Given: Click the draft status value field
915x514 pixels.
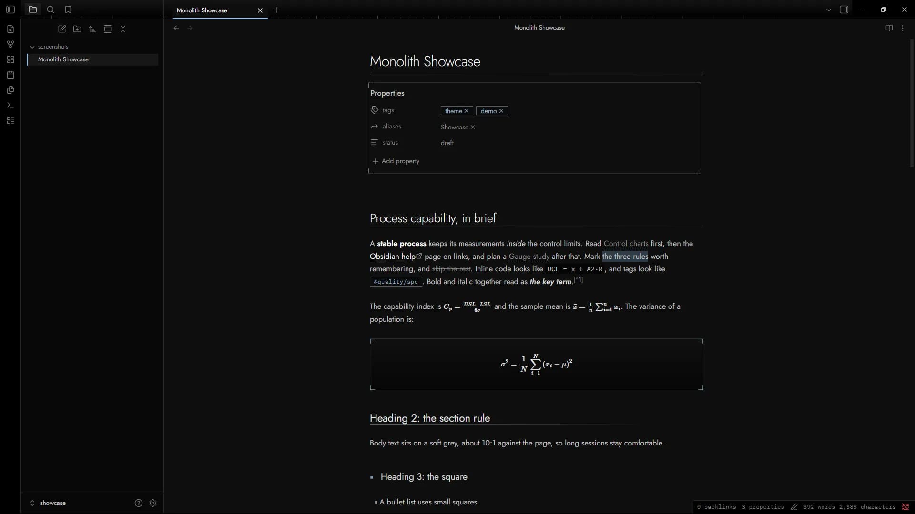Looking at the screenshot, I should coord(568,143).
